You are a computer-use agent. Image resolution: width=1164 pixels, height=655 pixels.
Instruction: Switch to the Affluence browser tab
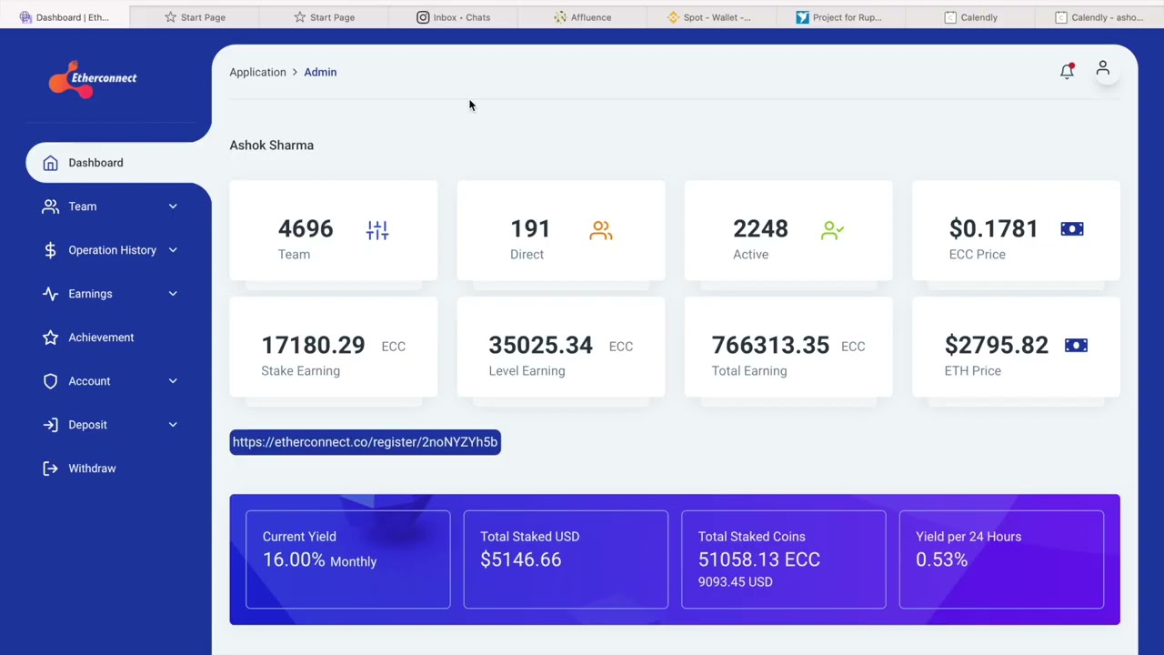click(582, 17)
